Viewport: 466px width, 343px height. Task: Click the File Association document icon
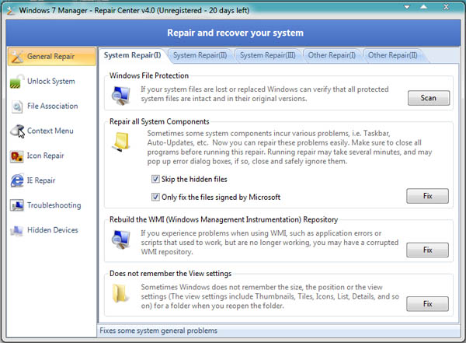point(17,107)
